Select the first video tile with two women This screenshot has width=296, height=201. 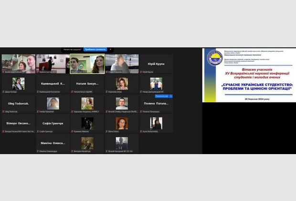click(18, 64)
